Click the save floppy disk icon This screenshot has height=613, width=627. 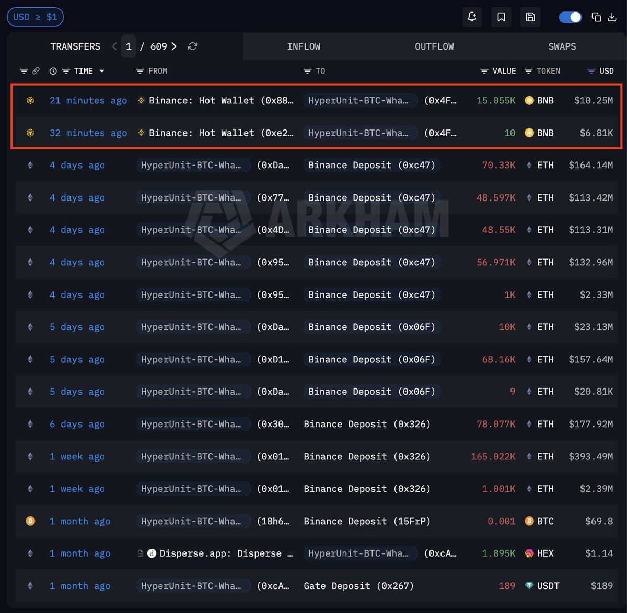530,17
